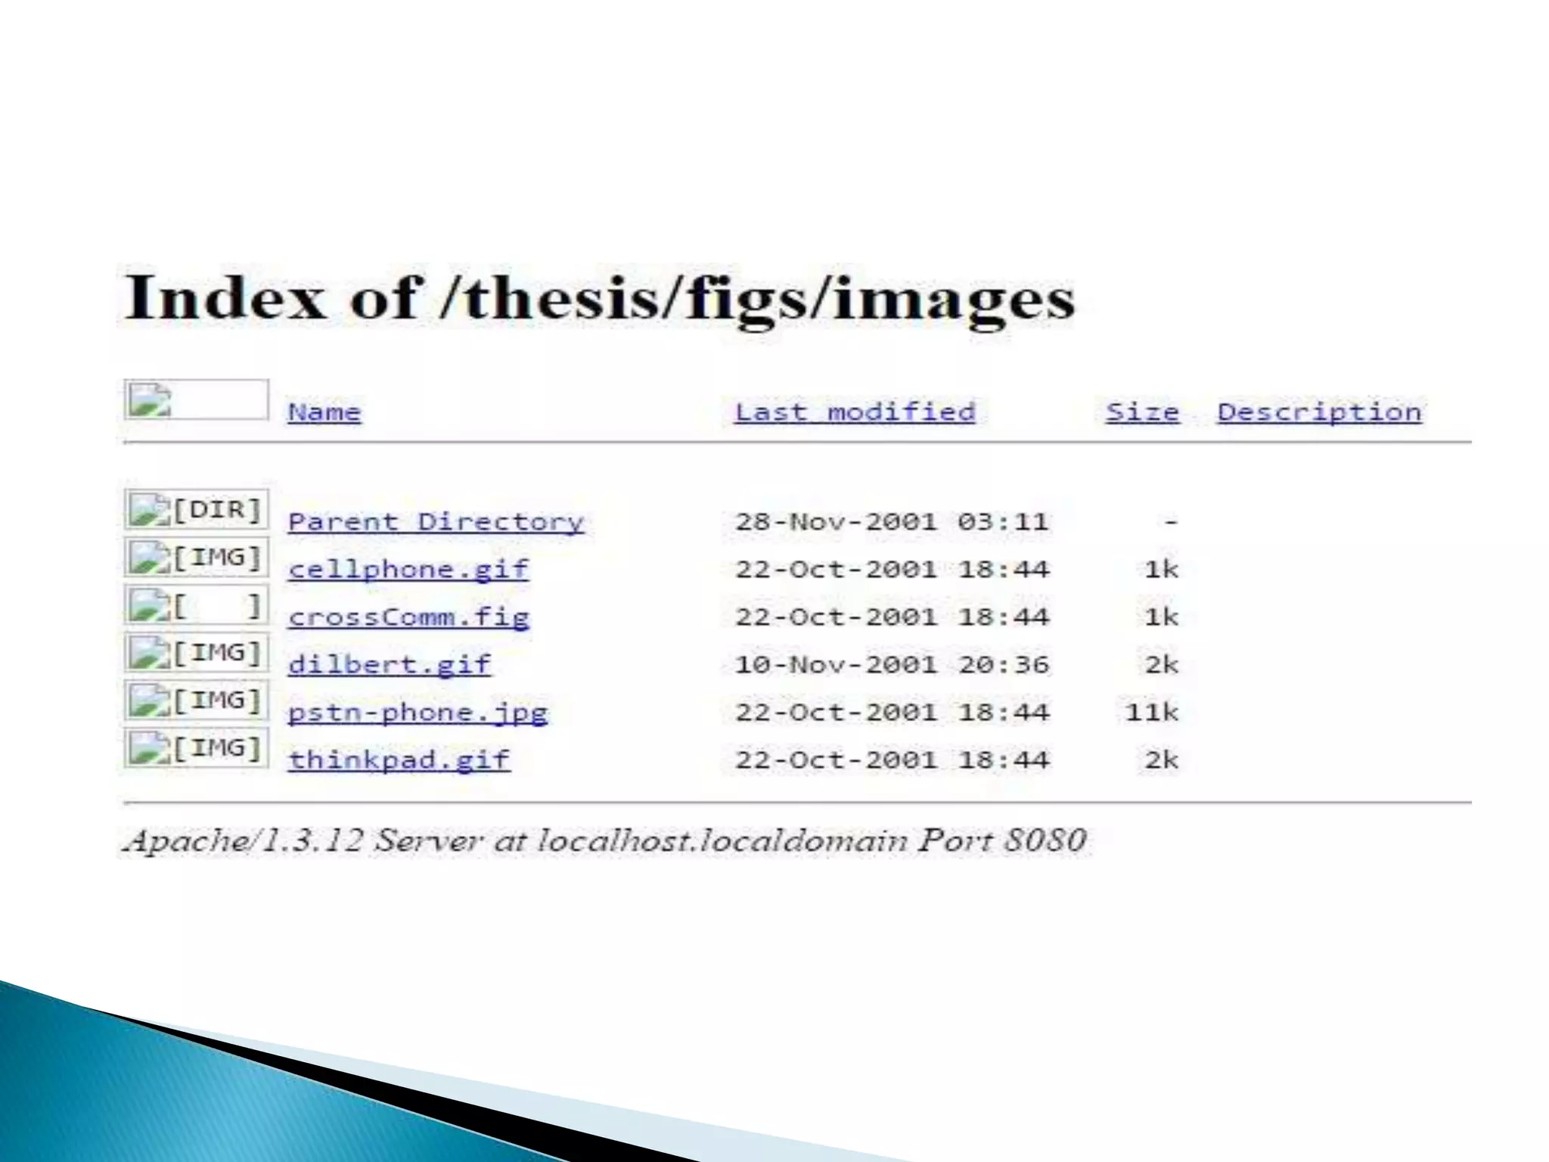The image size is (1549, 1162).
Task: Click the [DIR] icon for Parent Directory
Action: (196, 510)
